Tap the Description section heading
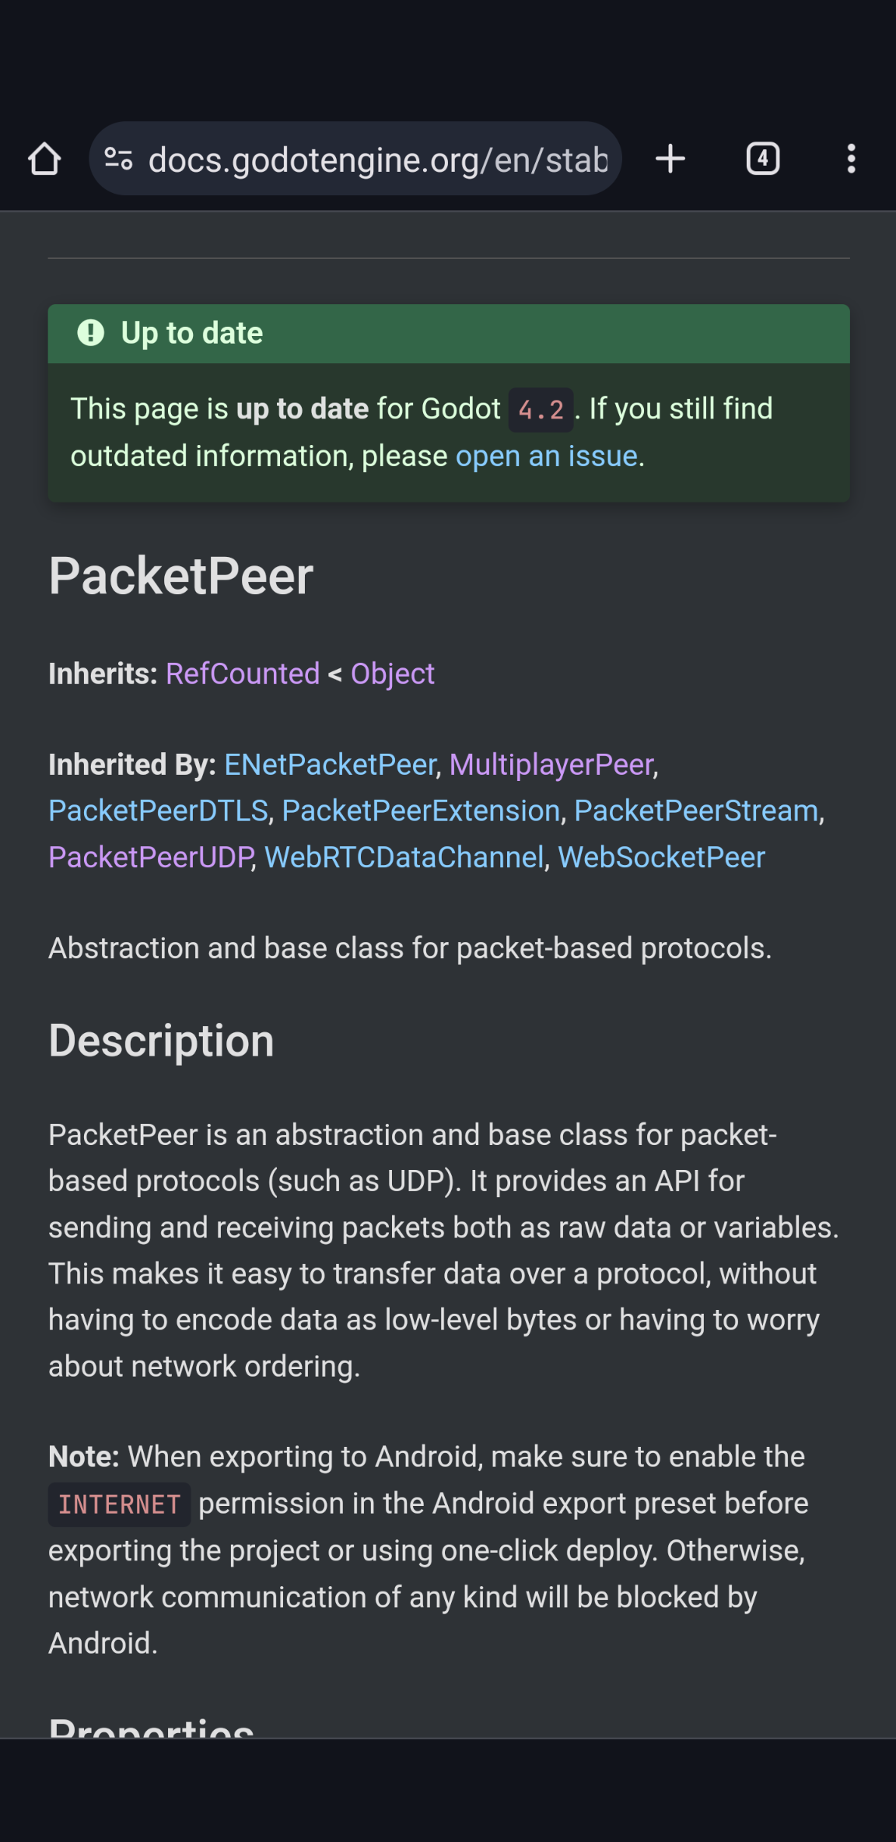Viewport: 896px width, 1842px height. click(161, 1041)
